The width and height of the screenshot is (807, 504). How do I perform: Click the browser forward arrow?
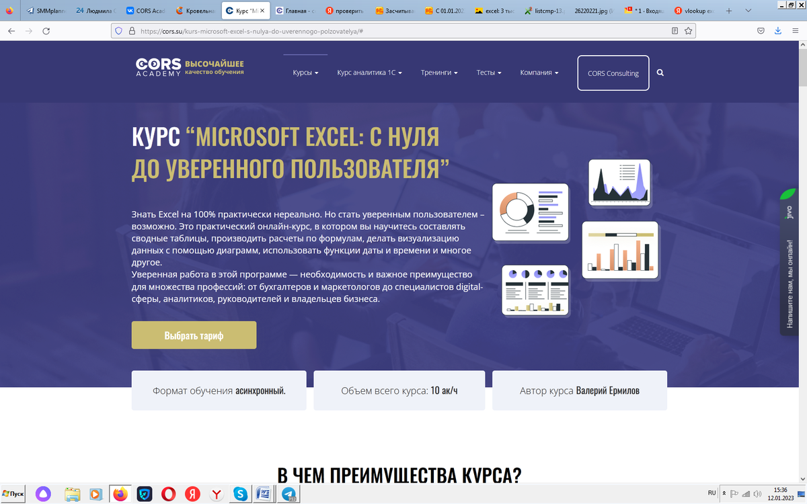(x=29, y=31)
